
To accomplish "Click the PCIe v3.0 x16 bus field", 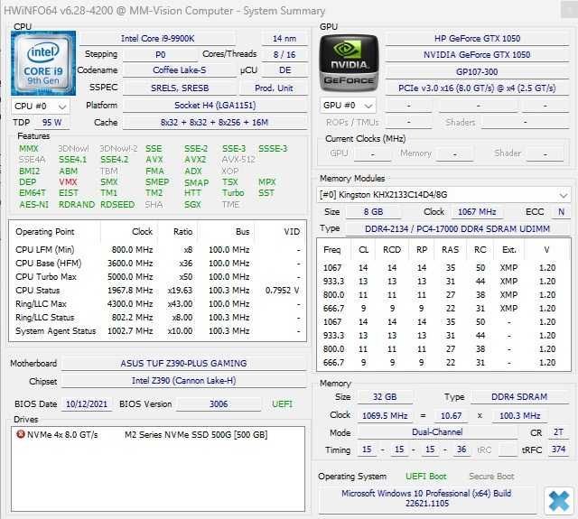I will click(477, 88).
